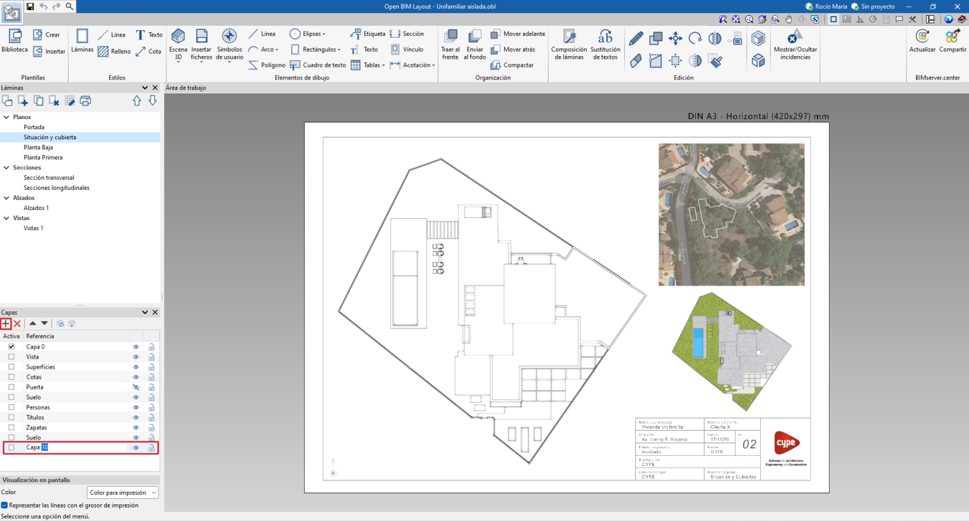Click the Actualizar button in BIMserver.center
Image resolution: width=969 pixels, height=522 pixels.
point(922,42)
